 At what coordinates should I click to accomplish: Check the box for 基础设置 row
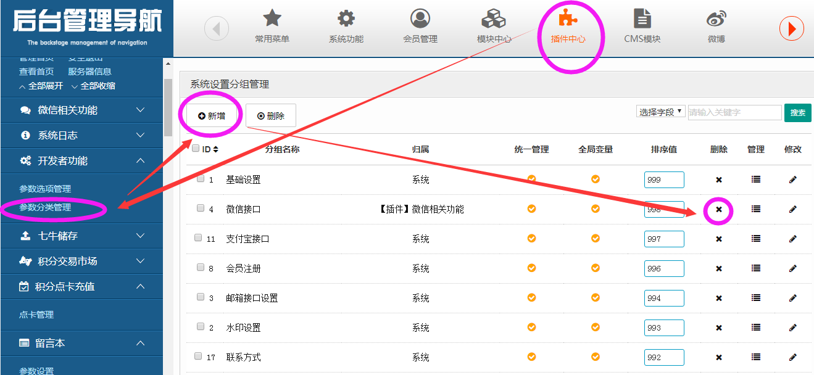(x=201, y=179)
